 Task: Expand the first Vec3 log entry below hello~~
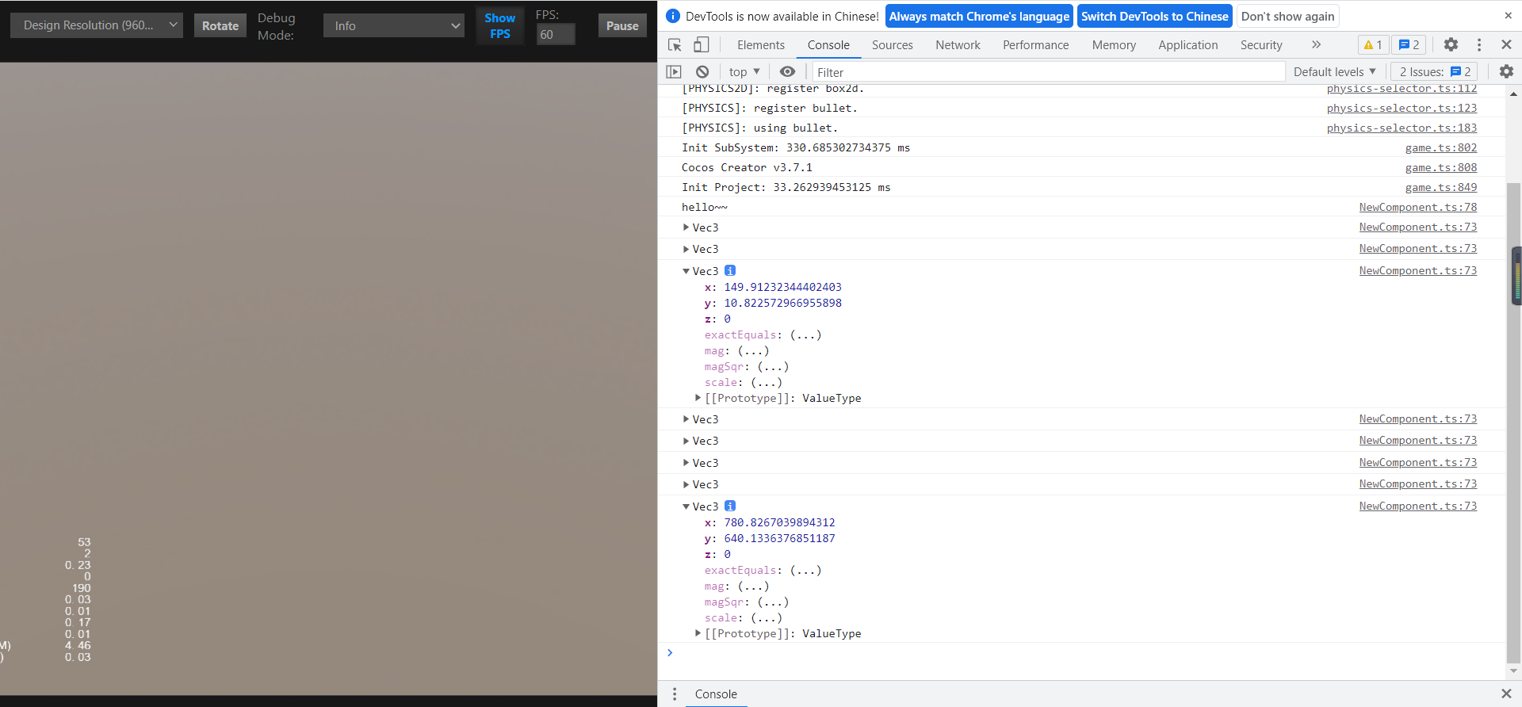pos(686,227)
